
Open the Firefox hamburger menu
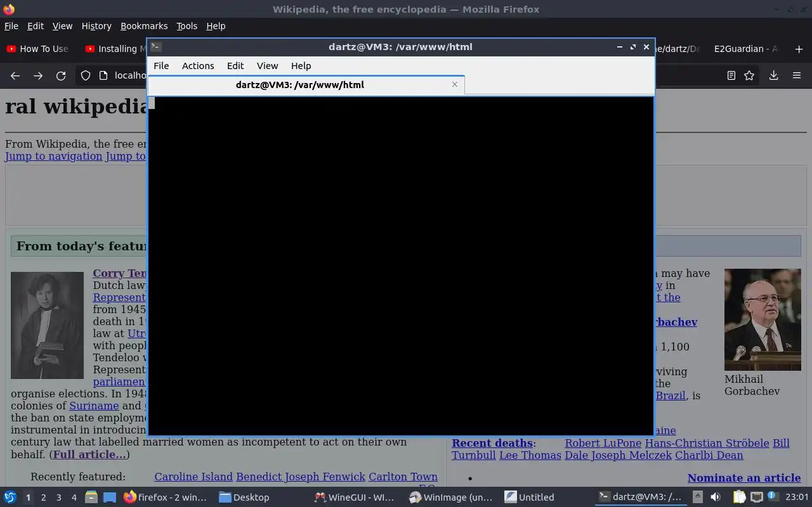tap(797, 75)
